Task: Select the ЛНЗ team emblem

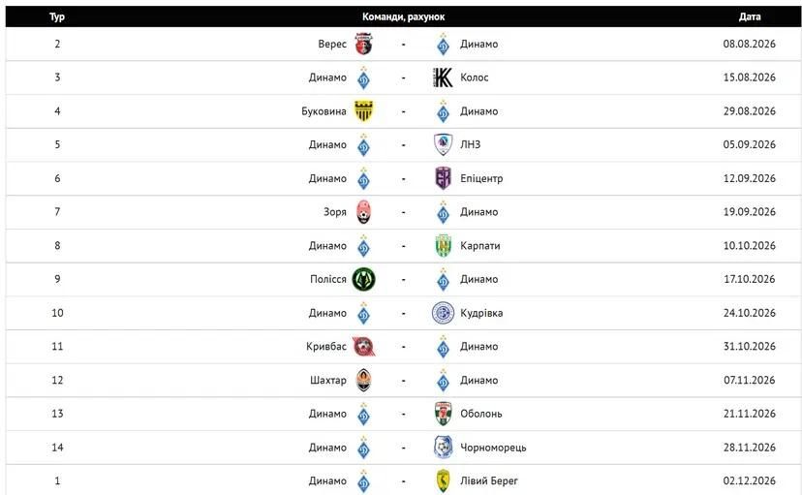Action: (x=443, y=144)
